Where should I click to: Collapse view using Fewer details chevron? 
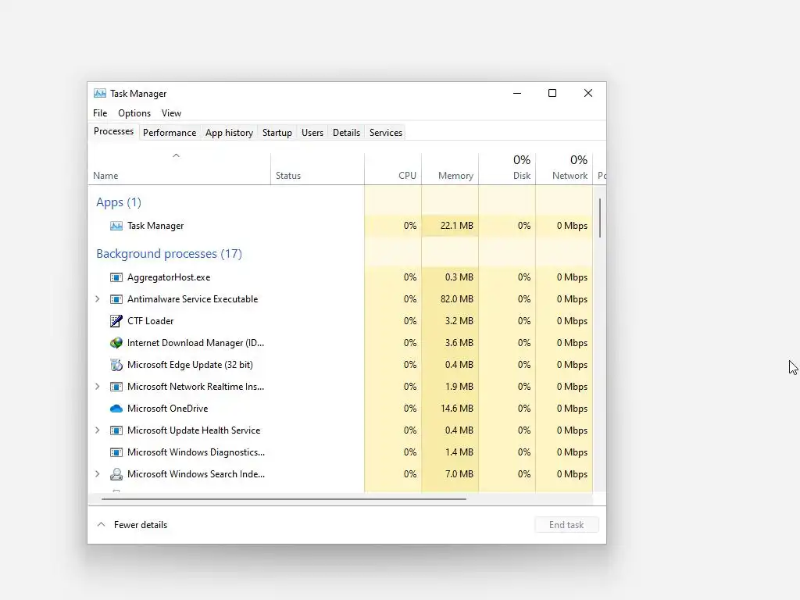coord(101,524)
